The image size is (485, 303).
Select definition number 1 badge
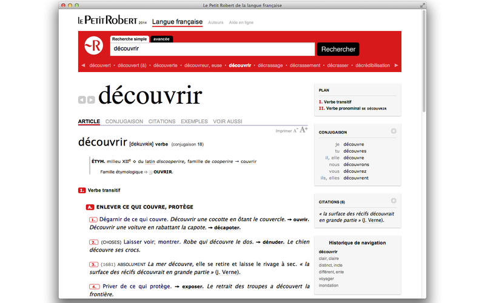(93, 219)
